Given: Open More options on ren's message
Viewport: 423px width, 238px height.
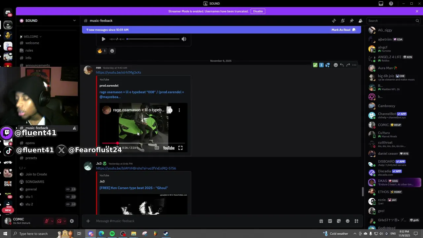Looking at the screenshot, I should (354, 65).
